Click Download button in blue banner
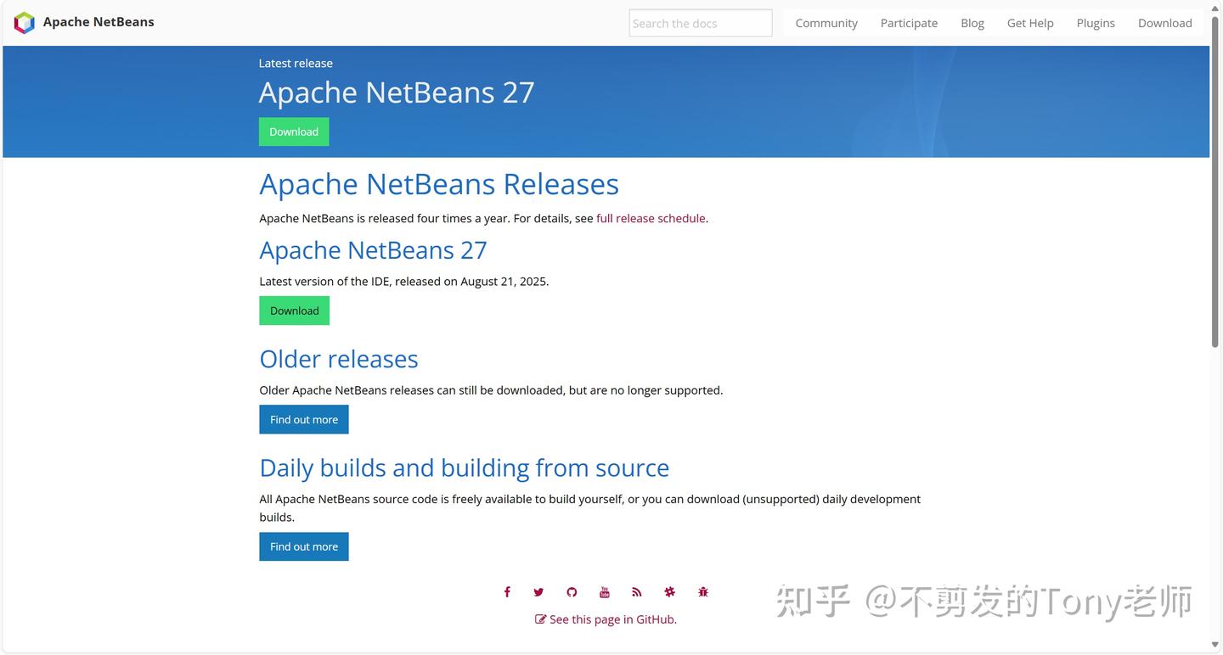Viewport: 1223px width, 655px height. [294, 132]
